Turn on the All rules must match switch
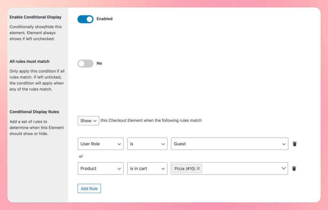 point(85,63)
